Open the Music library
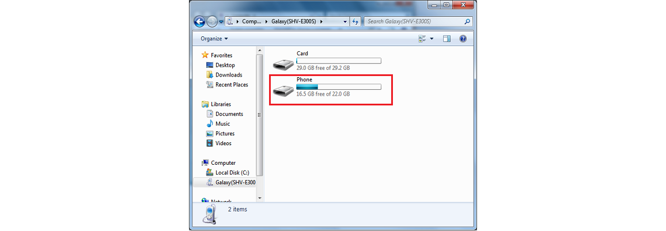Screen dimensions: 666x231 (x=222, y=124)
